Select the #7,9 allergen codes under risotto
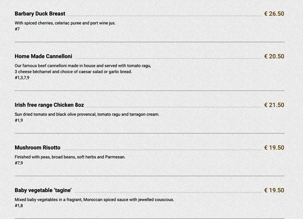303x219 pixels. (19, 163)
